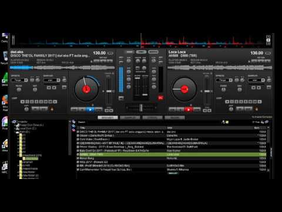Select the third mixer top tab
Image resolution: width=282 pixels, height=212 pixels.
pyautogui.click(x=153, y=52)
